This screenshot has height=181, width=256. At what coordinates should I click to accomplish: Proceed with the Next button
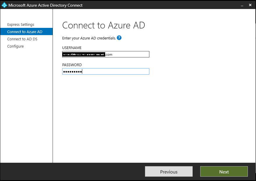[224, 171]
